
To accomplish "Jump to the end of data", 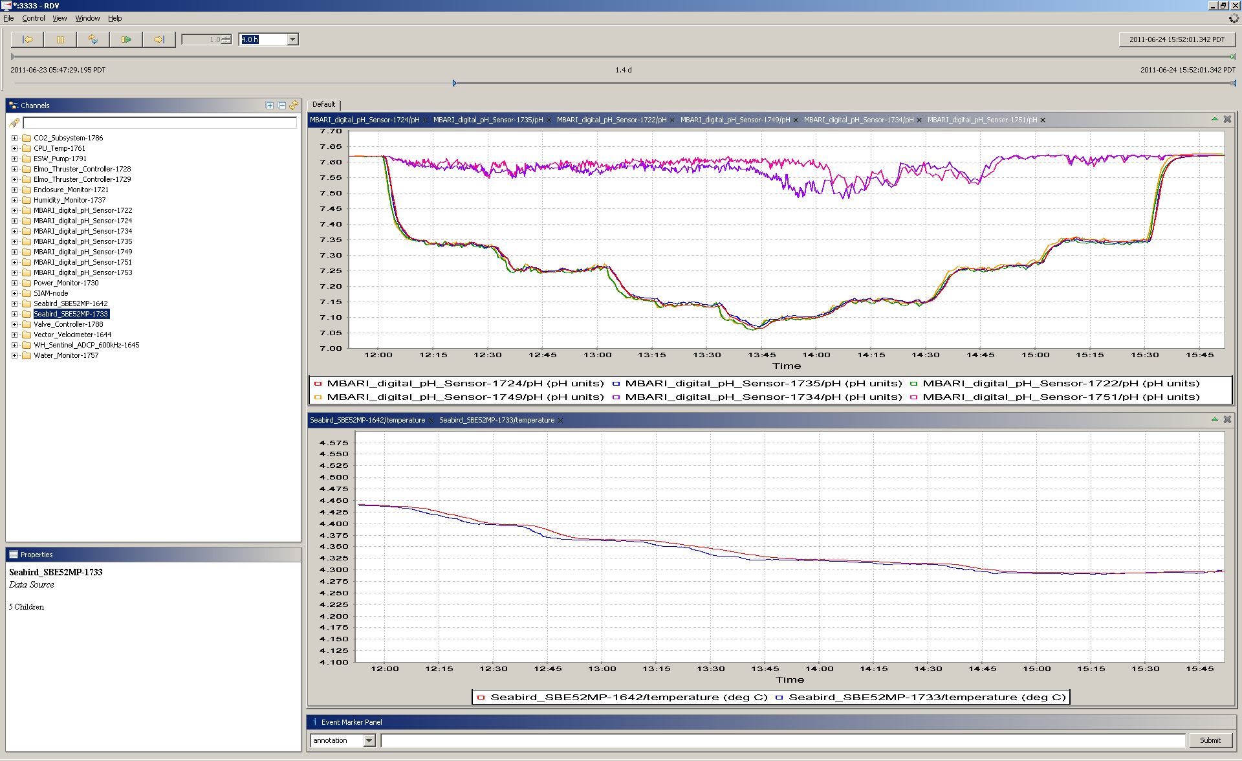I will click(159, 39).
